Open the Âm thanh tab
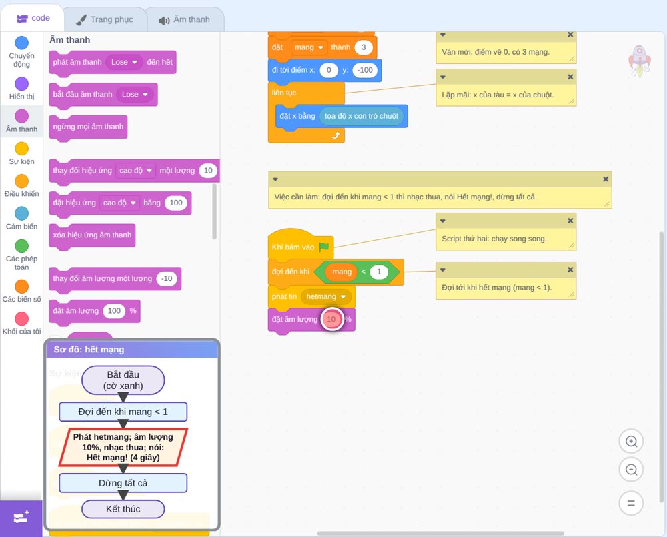The width and height of the screenshot is (667, 537). pyautogui.click(x=185, y=19)
